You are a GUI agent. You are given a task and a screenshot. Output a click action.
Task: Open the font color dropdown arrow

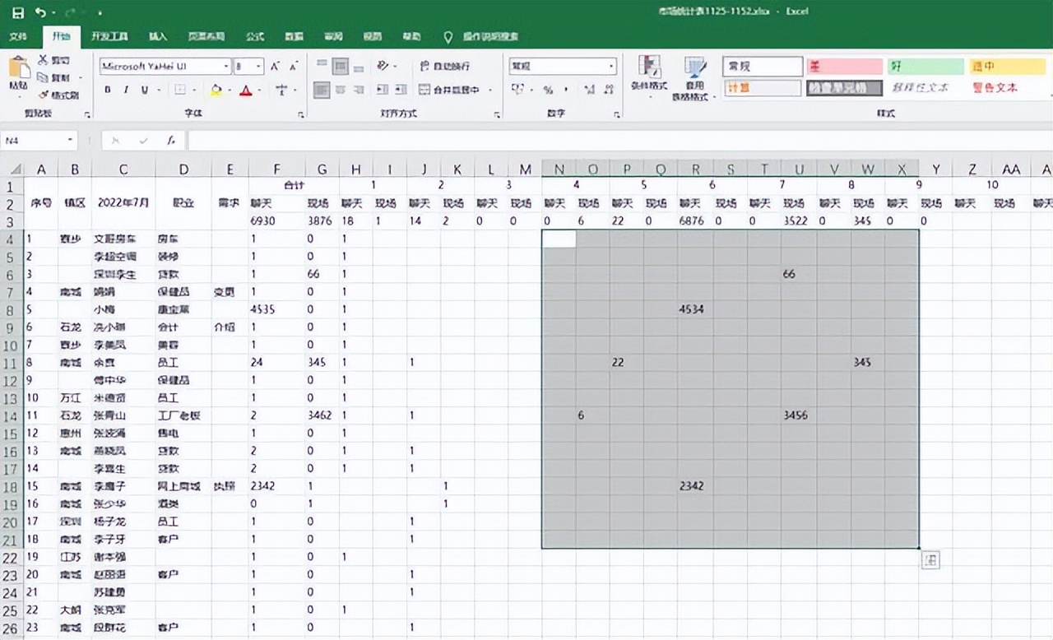coord(259,90)
